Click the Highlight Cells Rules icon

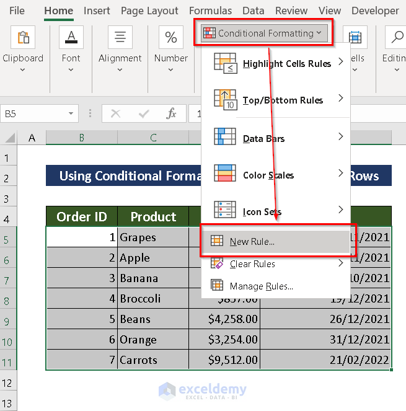[x=226, y=63]
